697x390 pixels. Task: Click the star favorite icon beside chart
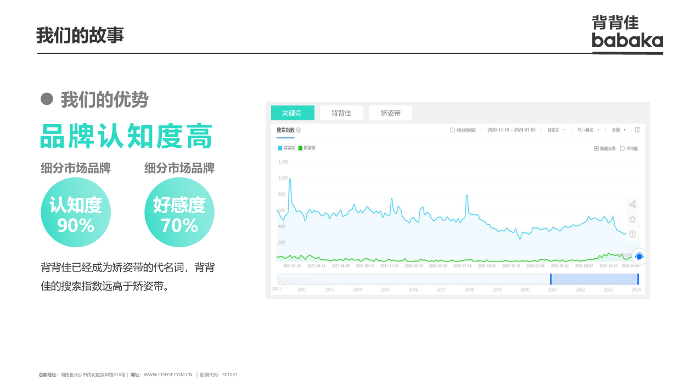click(x=632, y=219)
